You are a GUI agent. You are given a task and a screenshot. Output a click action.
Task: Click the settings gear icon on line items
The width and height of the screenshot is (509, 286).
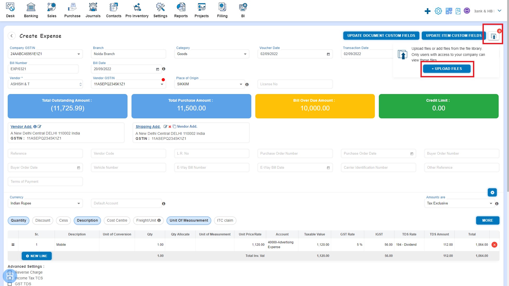point(493,193)
